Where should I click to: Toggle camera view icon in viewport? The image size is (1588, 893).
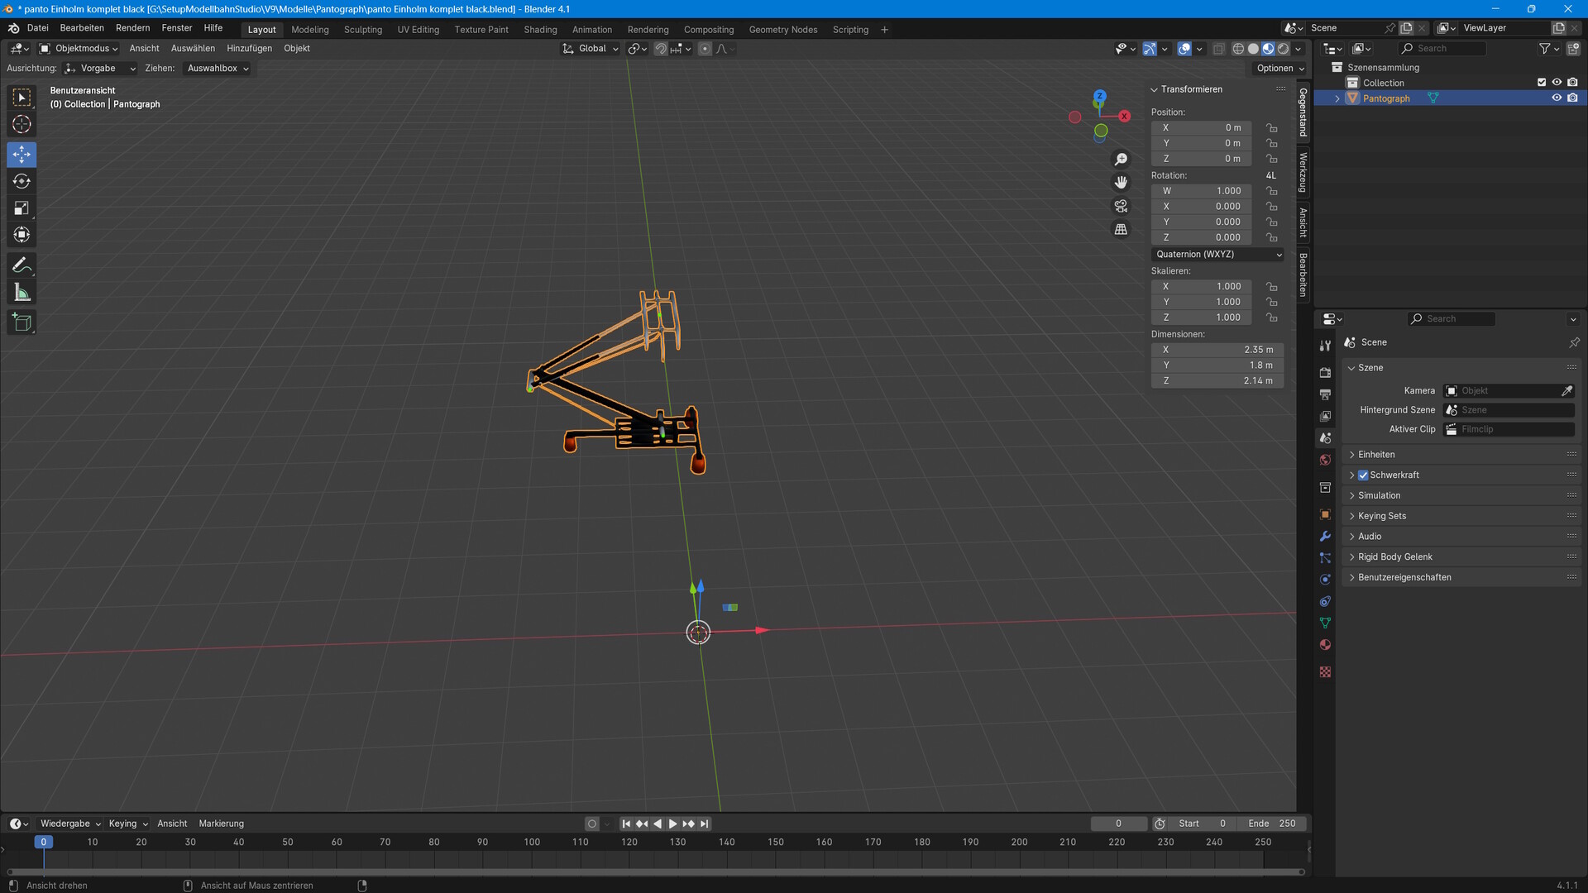tap(1121, 206)
